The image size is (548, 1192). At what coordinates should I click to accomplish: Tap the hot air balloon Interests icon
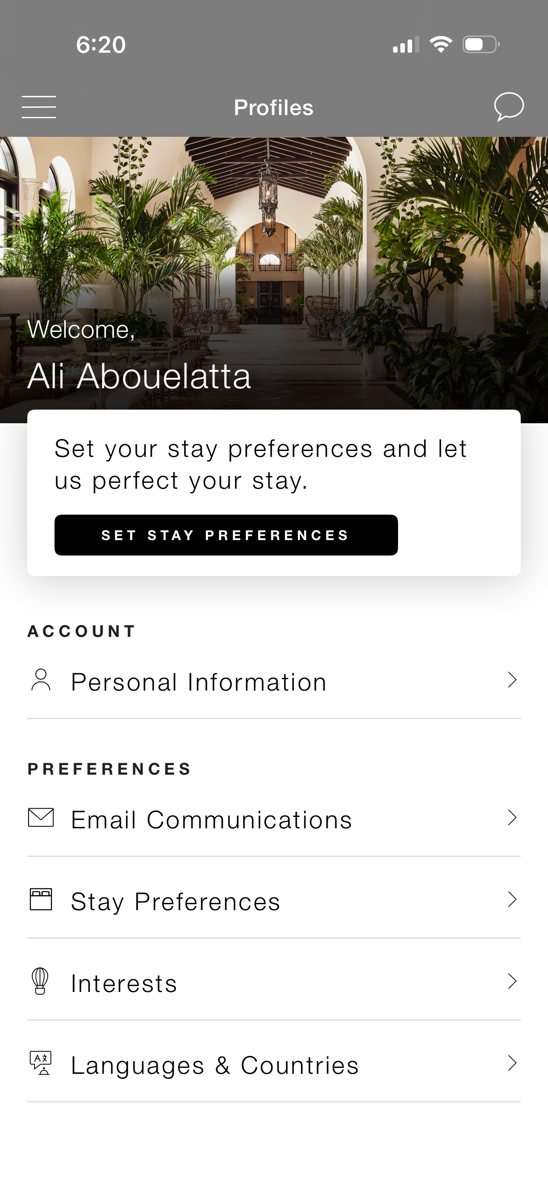point(40,981)
